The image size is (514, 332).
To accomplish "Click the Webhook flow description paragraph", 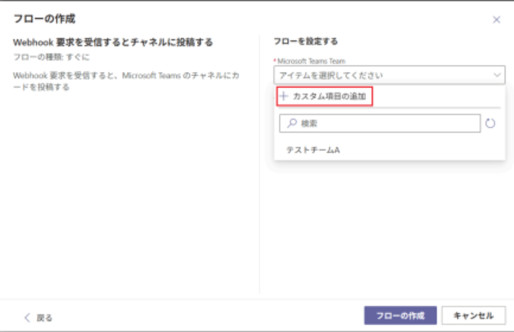I will (x=127, y=80).
